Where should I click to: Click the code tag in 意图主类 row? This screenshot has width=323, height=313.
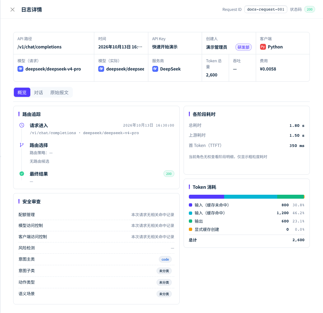[165, 259]
